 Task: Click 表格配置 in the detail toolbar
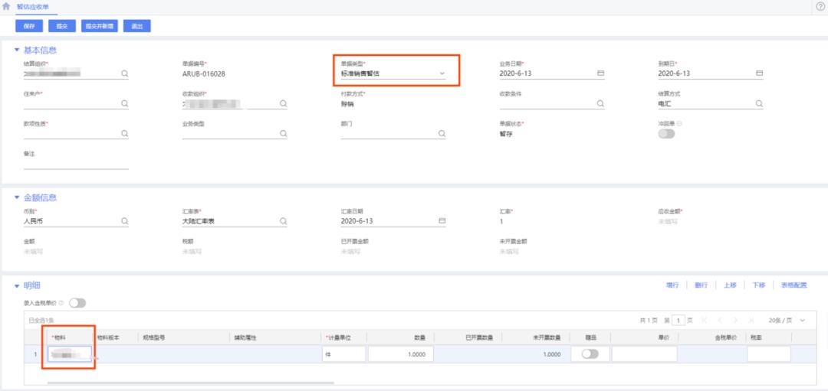tap(793, 285)
